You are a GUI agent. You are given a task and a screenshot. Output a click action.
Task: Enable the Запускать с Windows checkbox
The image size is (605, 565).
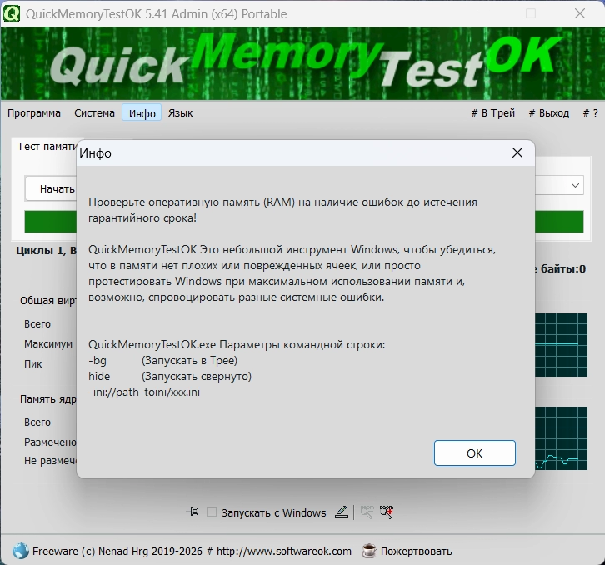[212, 512]
